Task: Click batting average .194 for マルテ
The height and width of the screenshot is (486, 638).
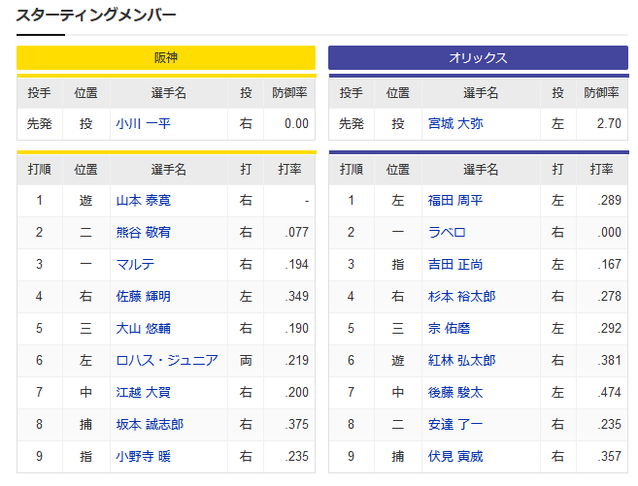Action: [x=297, y=265]
